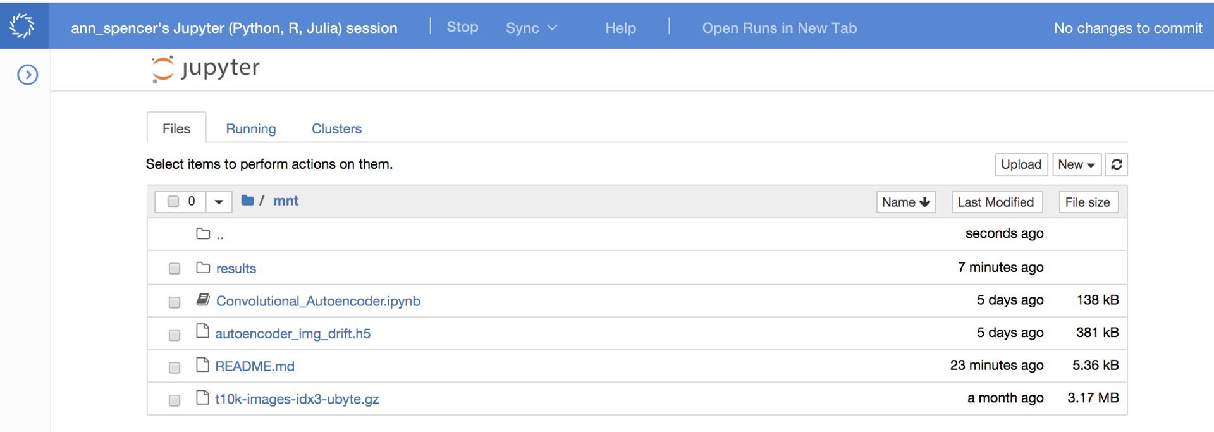
Task: Switch to the Files tab
Action: click(176, 128)
